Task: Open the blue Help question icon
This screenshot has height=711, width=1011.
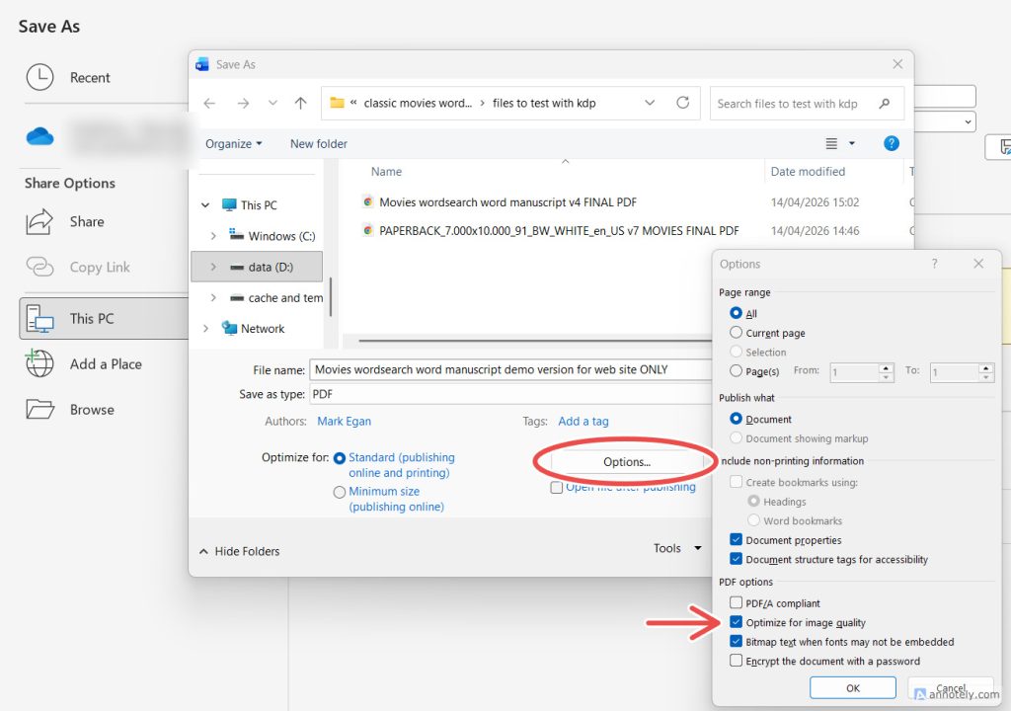Action: click(x=892, y=144)
